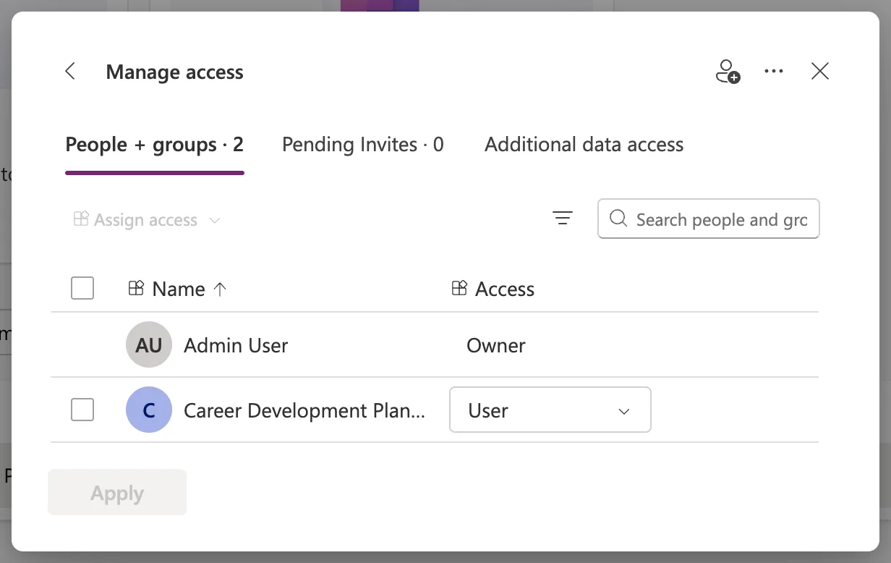Click the Manage access title
Viewport: 891px width, 563px height.
pos(175,72)
